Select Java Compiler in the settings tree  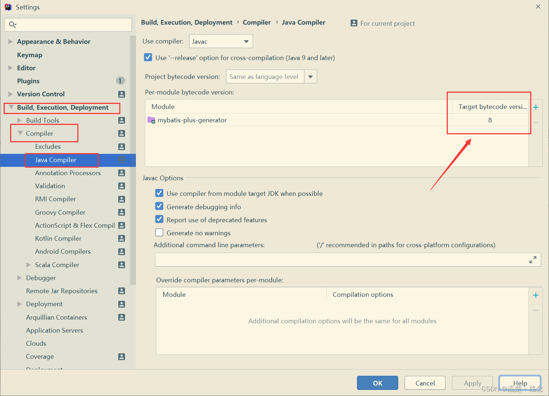tap(56, 160)
